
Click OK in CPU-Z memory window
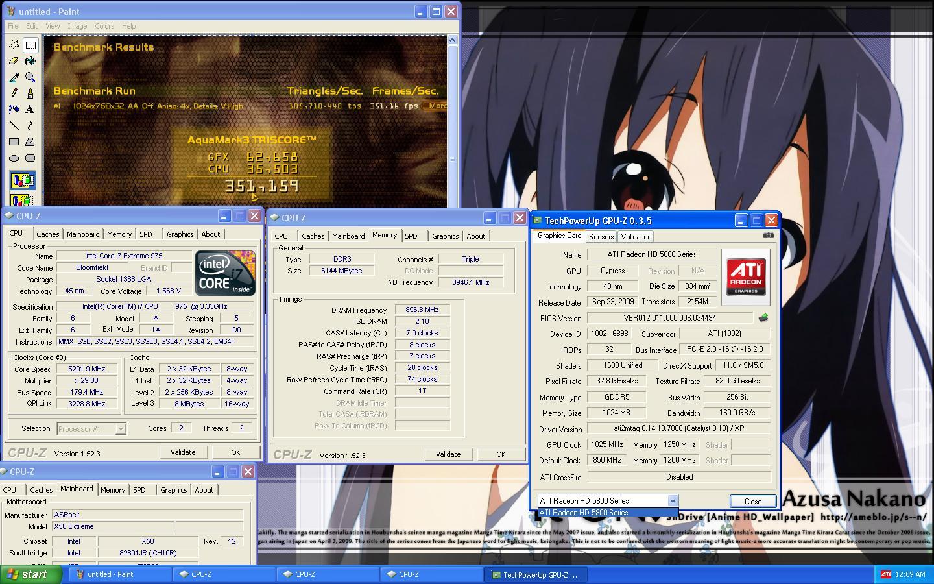501,454
